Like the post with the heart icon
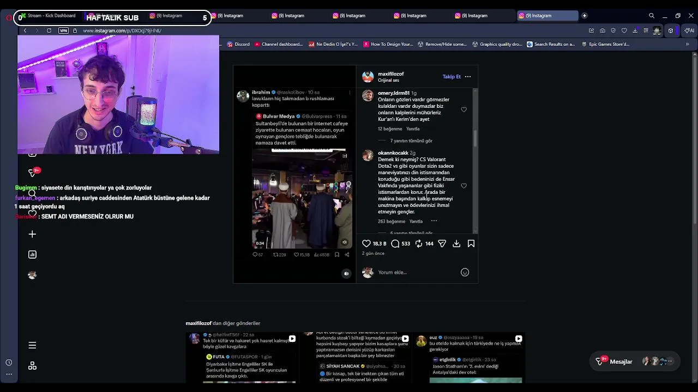This screenshot has height=392, width=698. (366, 244)
